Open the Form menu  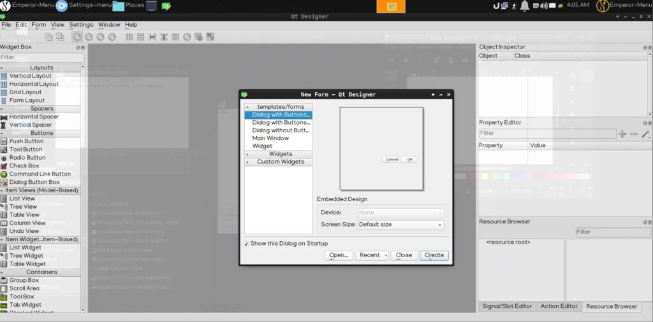39,25
